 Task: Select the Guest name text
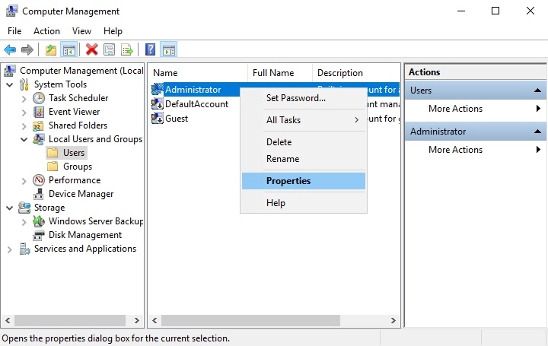[177, 119]
